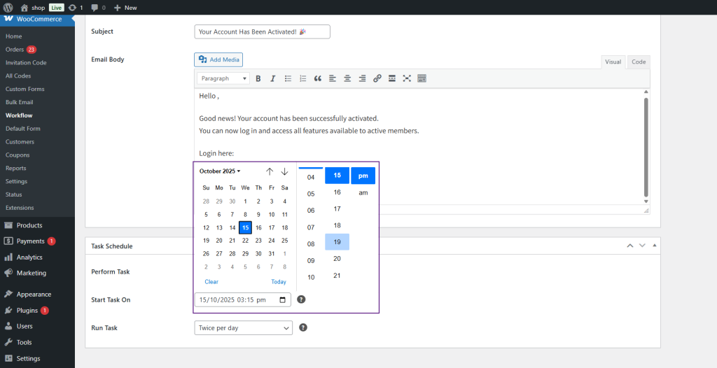Open Bulk Email menu item
The width and height of the screenshot is (717, 368).
pyautogui.click(x=19, y=102)
